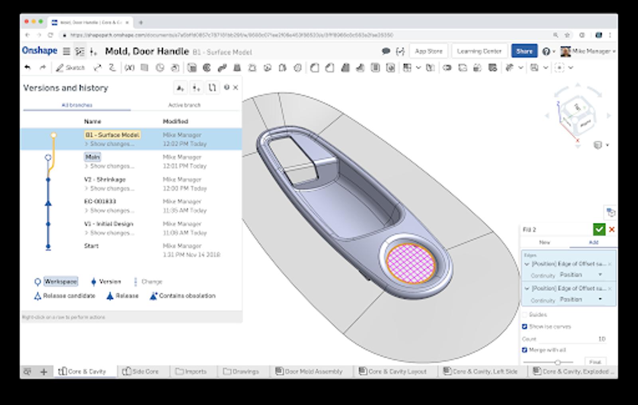Switch to the Active branch tab

pos(184,105)
